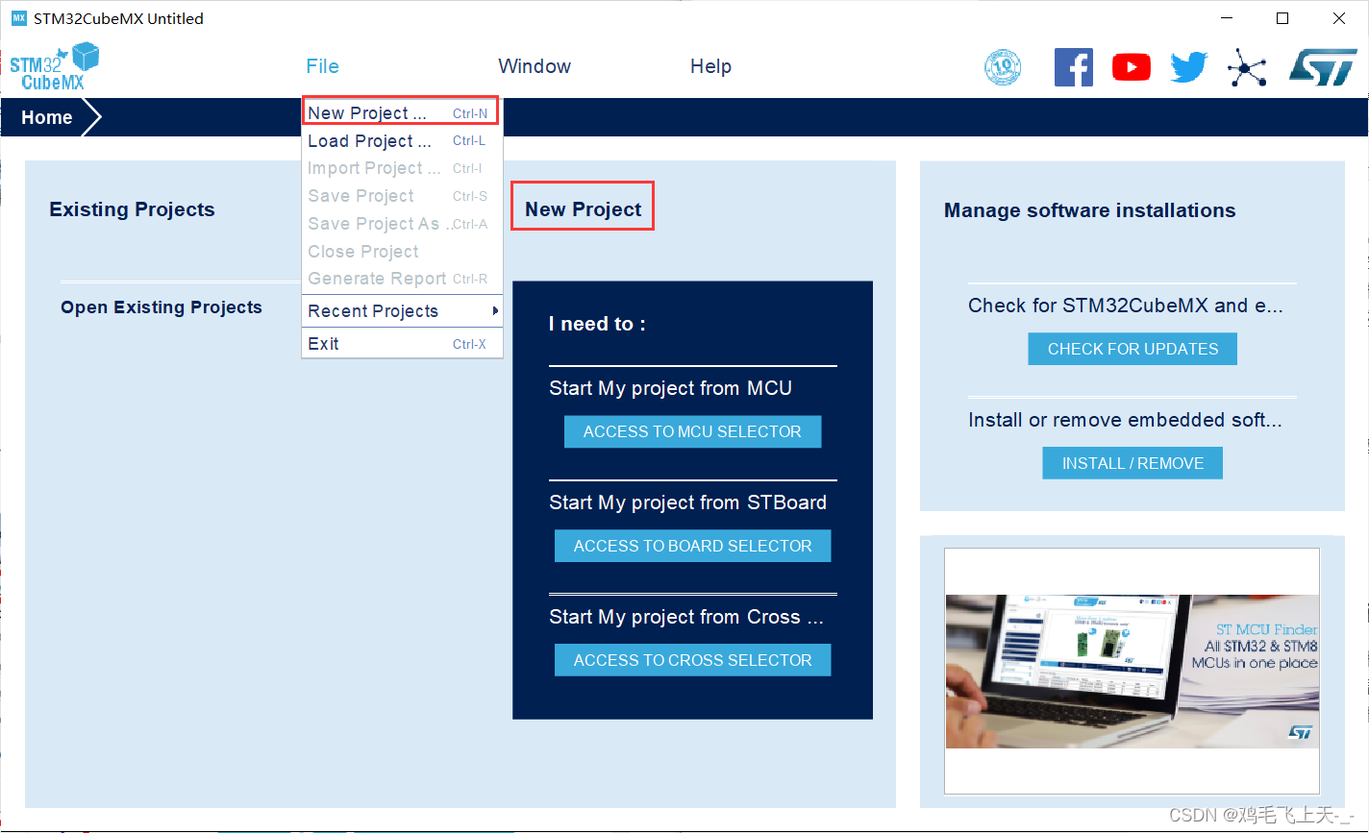Open the 10 years anniversary badge icon

coord(1003,67)
